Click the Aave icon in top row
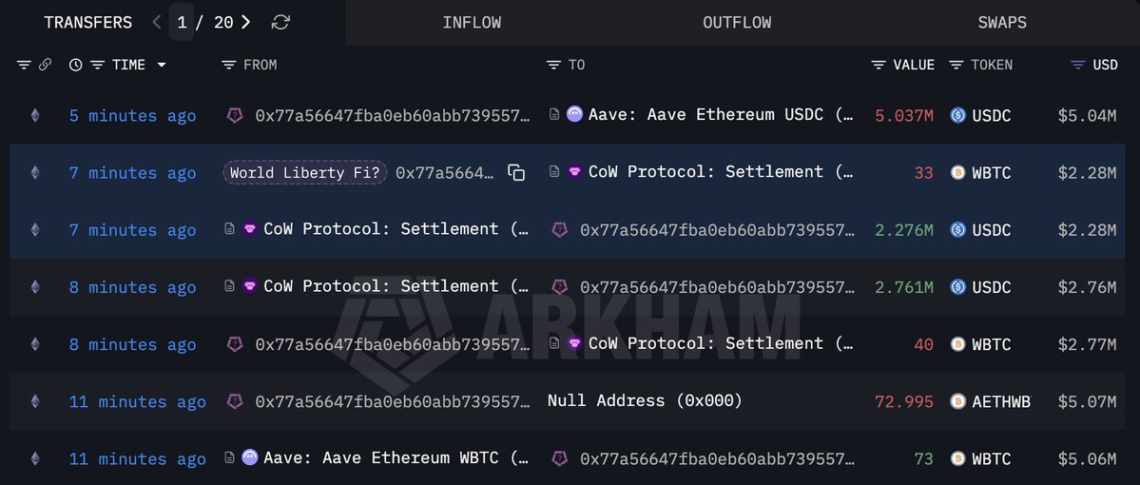 (x=575, y=115)
